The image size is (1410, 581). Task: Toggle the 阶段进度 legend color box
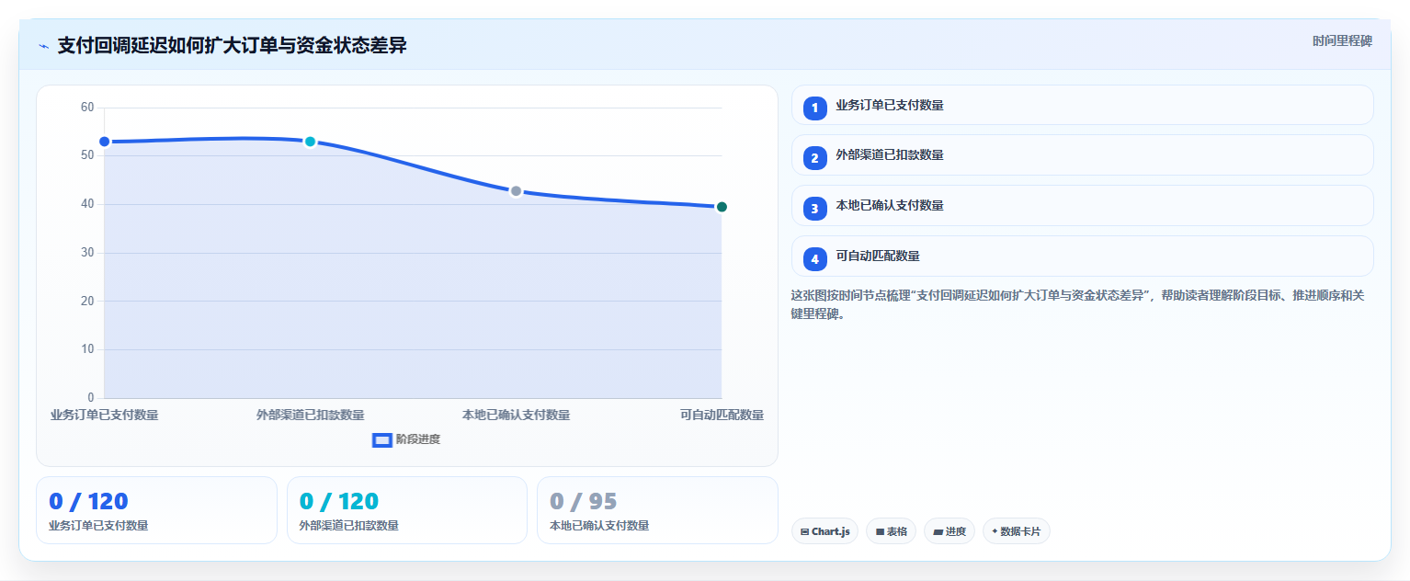[382, 439]
